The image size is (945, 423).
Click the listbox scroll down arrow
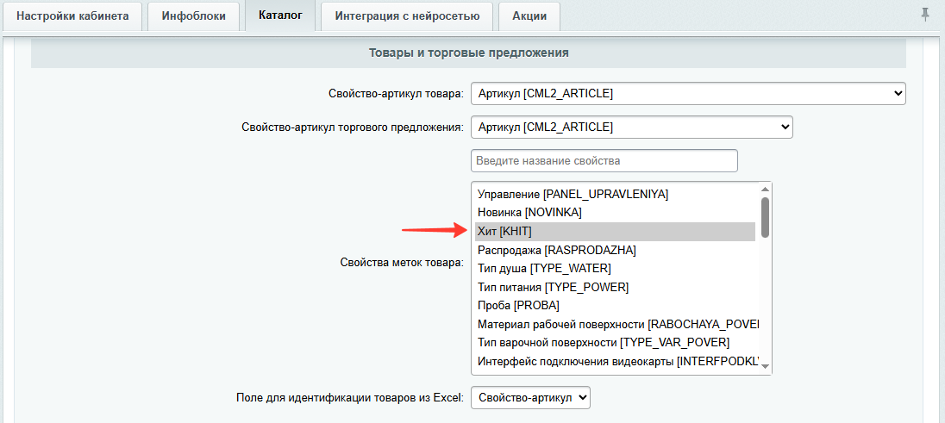(x=765, y=366)
